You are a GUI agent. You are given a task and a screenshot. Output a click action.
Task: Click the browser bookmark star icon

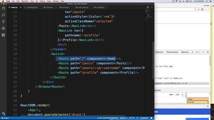click(199, 9)
